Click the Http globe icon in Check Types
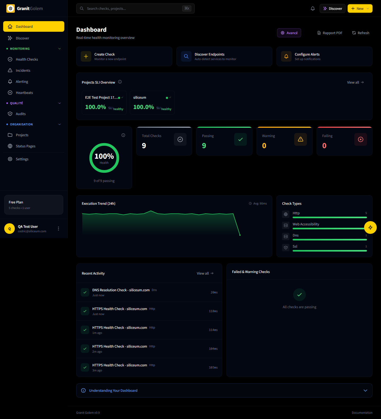Screen dimensions: 381x419 (286, 214)
